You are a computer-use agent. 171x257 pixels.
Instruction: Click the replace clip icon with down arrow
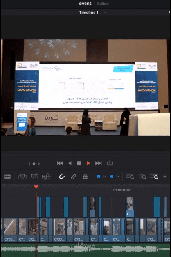click(x=46, y=177)
